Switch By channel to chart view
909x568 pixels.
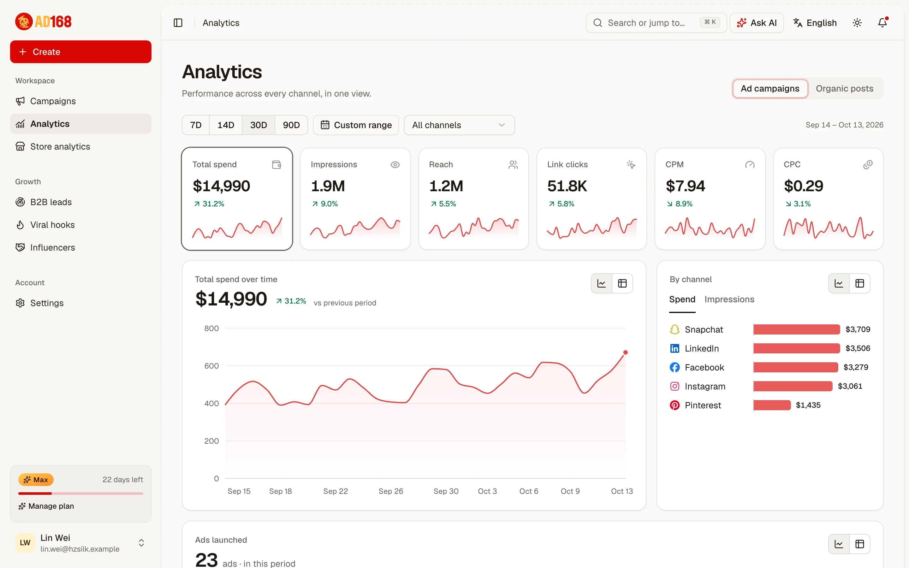click(839, 283)
